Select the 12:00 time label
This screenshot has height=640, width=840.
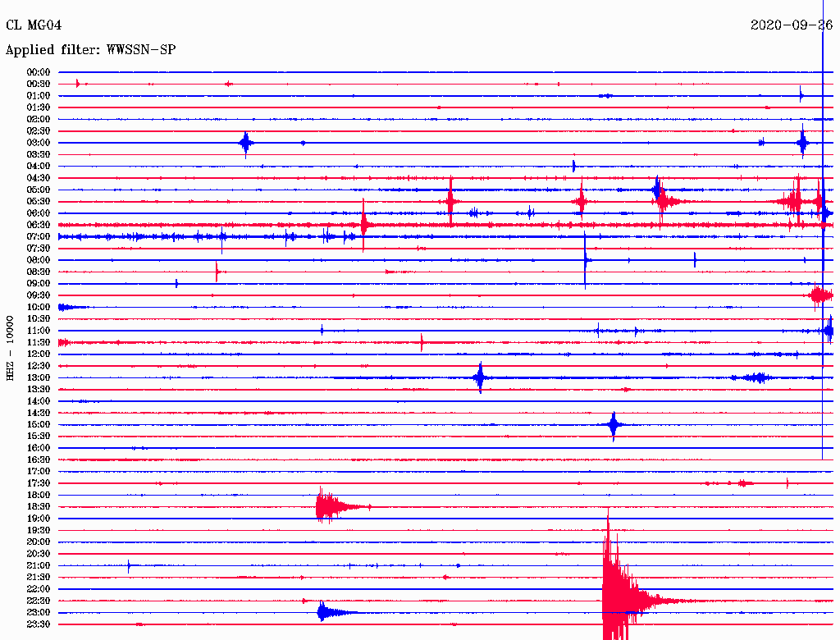click(x=39, y=354)
